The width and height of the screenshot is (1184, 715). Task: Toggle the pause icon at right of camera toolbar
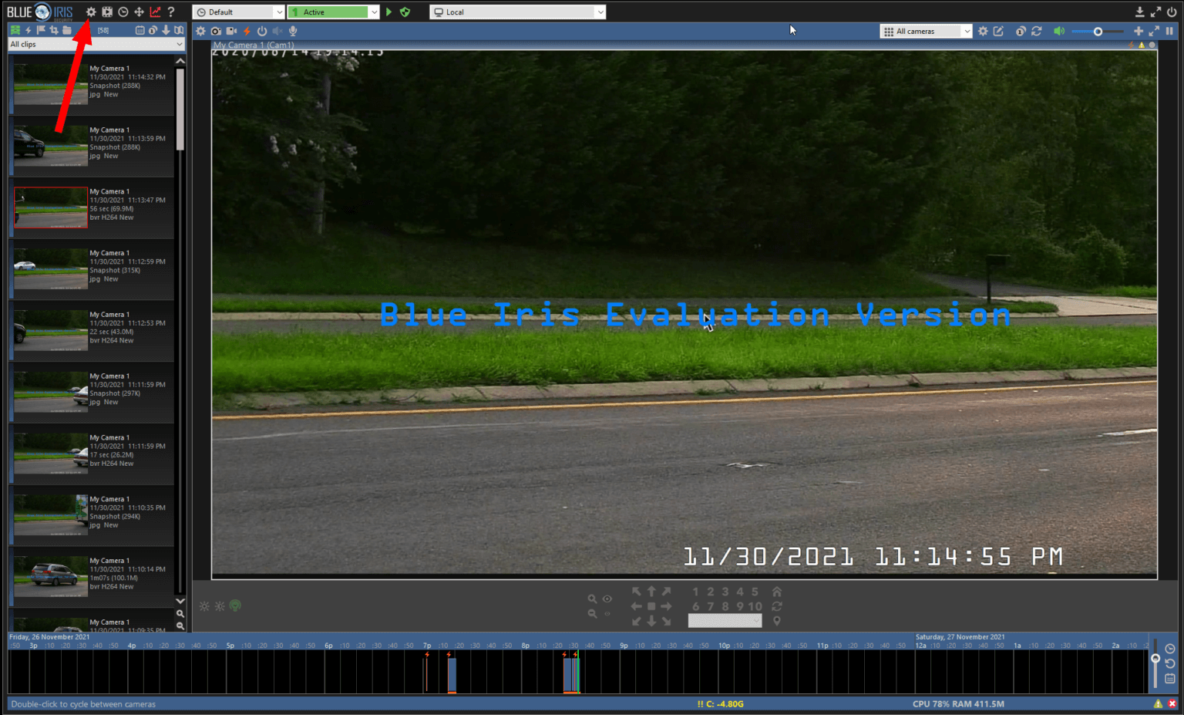click(x=1169, y=31)
